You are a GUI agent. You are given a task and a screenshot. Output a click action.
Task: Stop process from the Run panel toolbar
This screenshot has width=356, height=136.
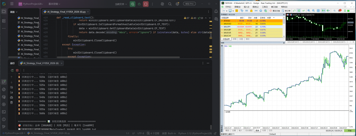17,70
